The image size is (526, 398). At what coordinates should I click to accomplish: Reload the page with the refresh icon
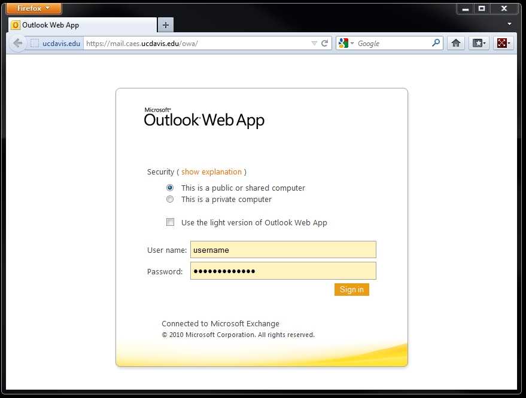coord(325,43)
